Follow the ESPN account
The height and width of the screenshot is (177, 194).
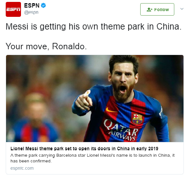(157, 10)
